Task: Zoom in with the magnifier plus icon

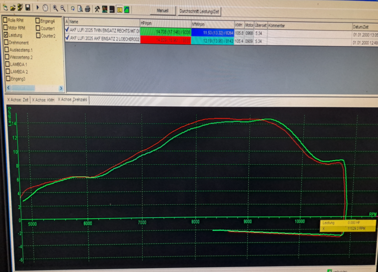Action: 55,8
